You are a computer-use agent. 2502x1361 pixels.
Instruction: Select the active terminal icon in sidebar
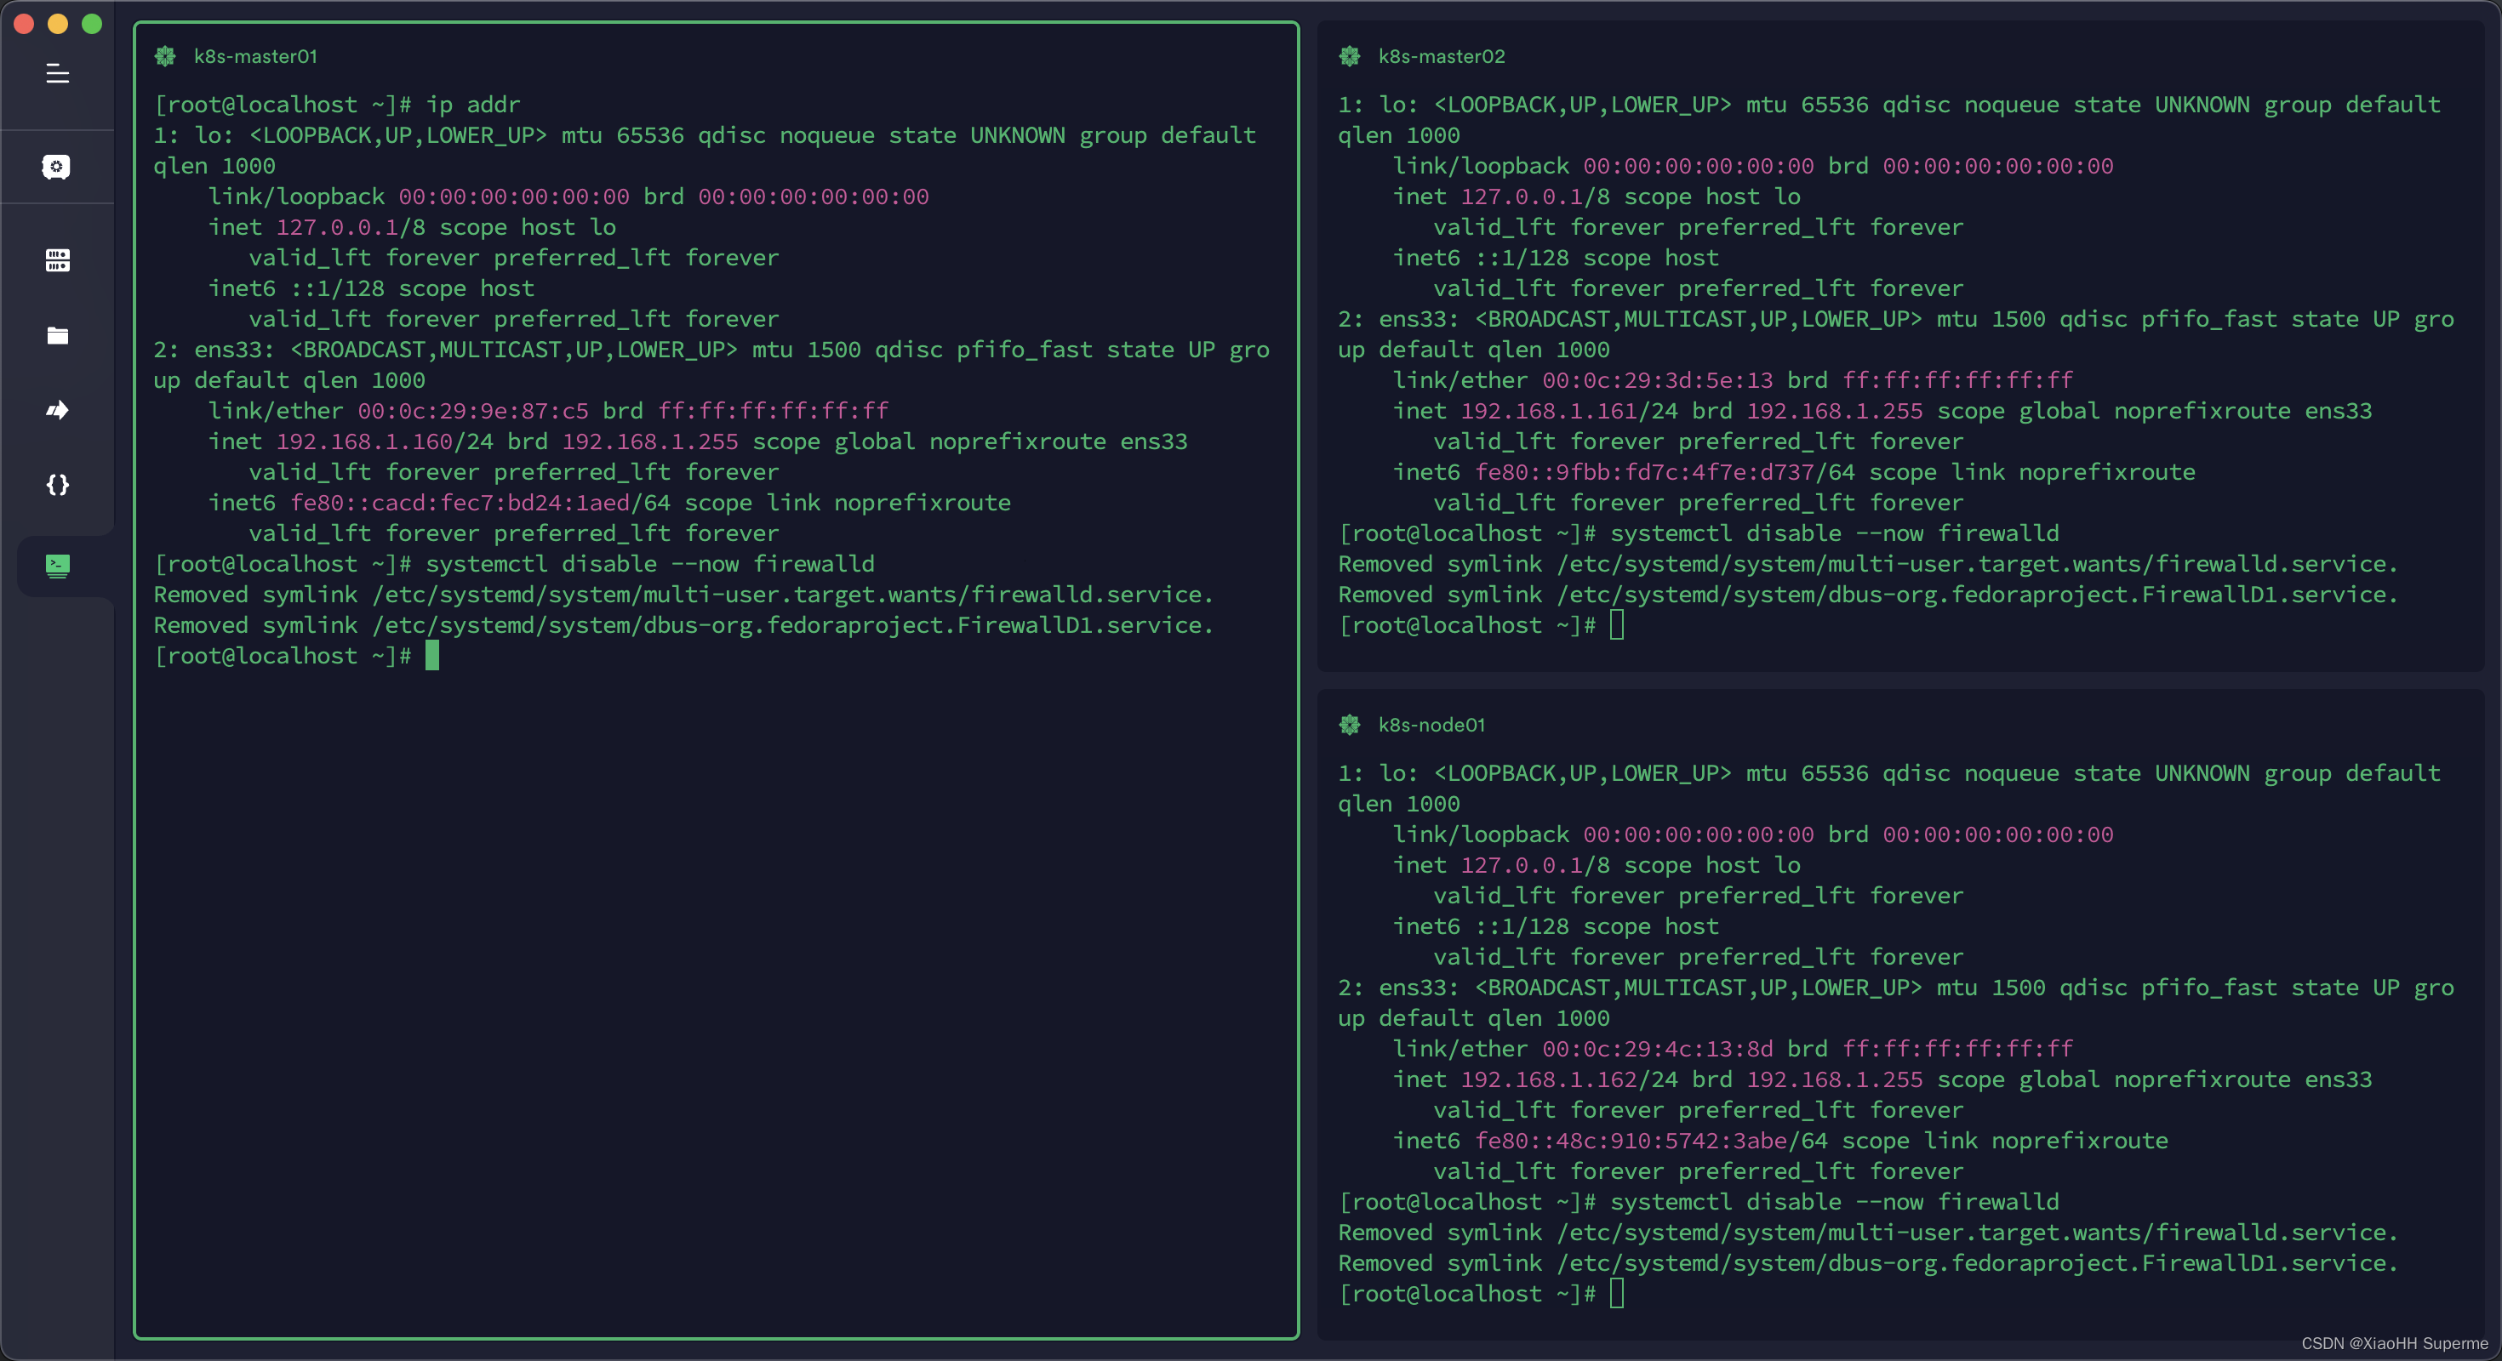coord(57,566)
